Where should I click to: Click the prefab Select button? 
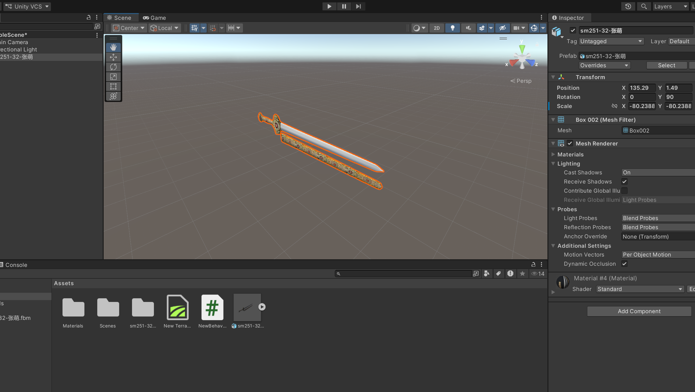click(x=667, y=65)
